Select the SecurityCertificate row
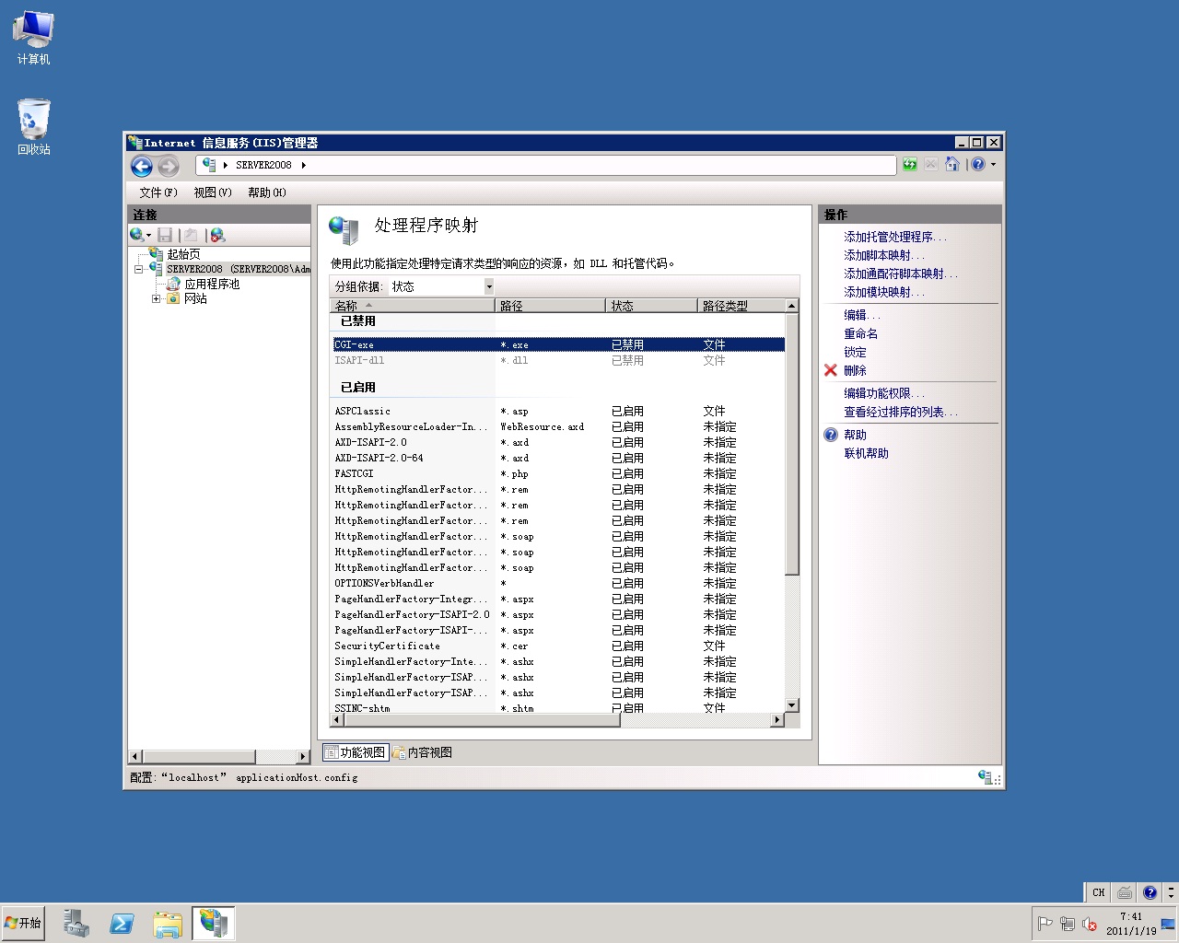The width and height of the screenshot is (1179, 943). click(558, 646)
